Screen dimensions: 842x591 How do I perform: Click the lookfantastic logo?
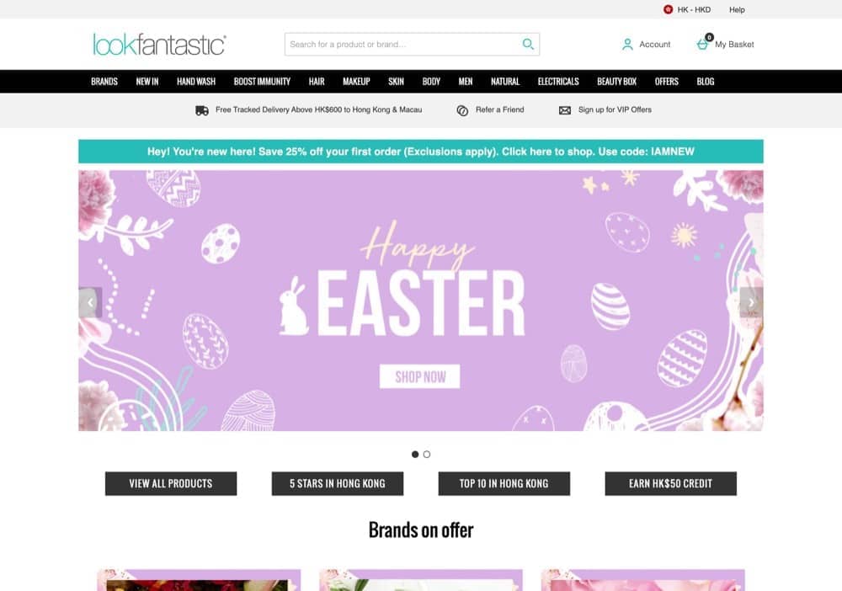click(x=159, y=45)
